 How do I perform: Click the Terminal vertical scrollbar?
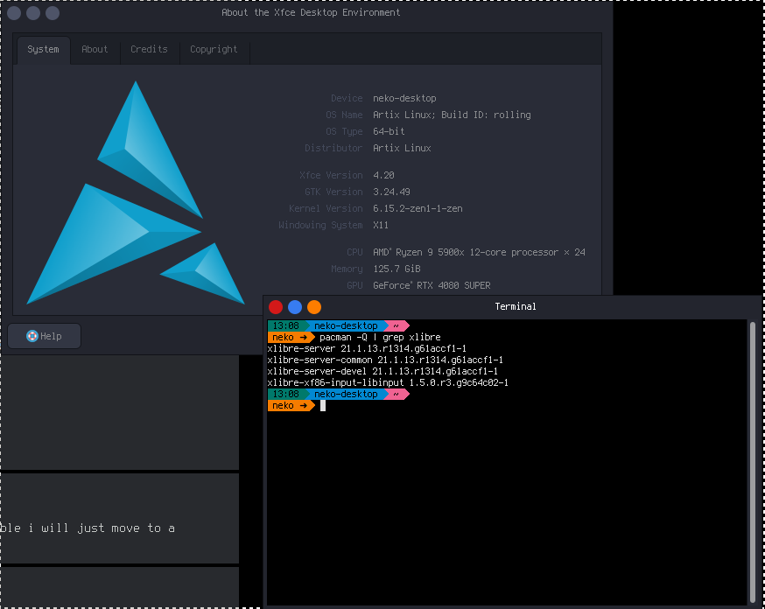[x=753, y=462]
